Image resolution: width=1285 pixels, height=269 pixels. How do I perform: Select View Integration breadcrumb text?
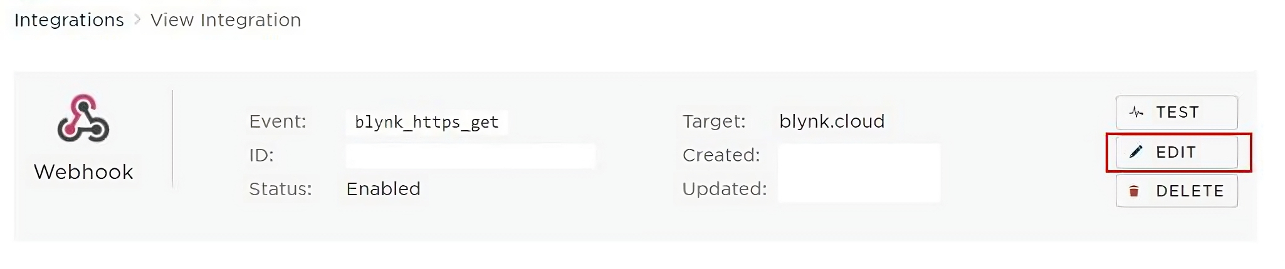coord(226,20)
